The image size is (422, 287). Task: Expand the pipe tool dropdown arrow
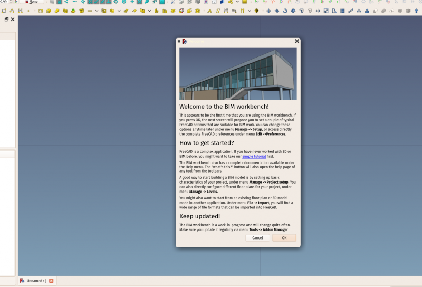119,11
